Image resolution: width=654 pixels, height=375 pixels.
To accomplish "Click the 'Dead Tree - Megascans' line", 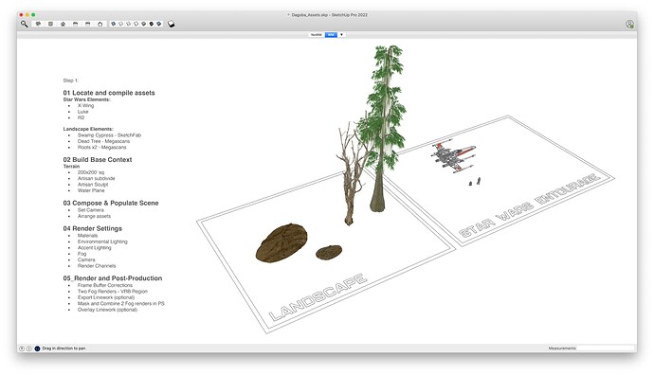I will click(x=103, y=141).
